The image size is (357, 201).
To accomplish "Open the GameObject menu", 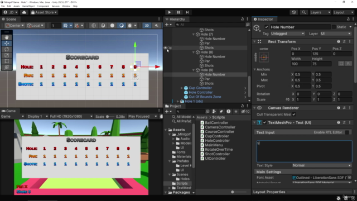I will 28,6.
